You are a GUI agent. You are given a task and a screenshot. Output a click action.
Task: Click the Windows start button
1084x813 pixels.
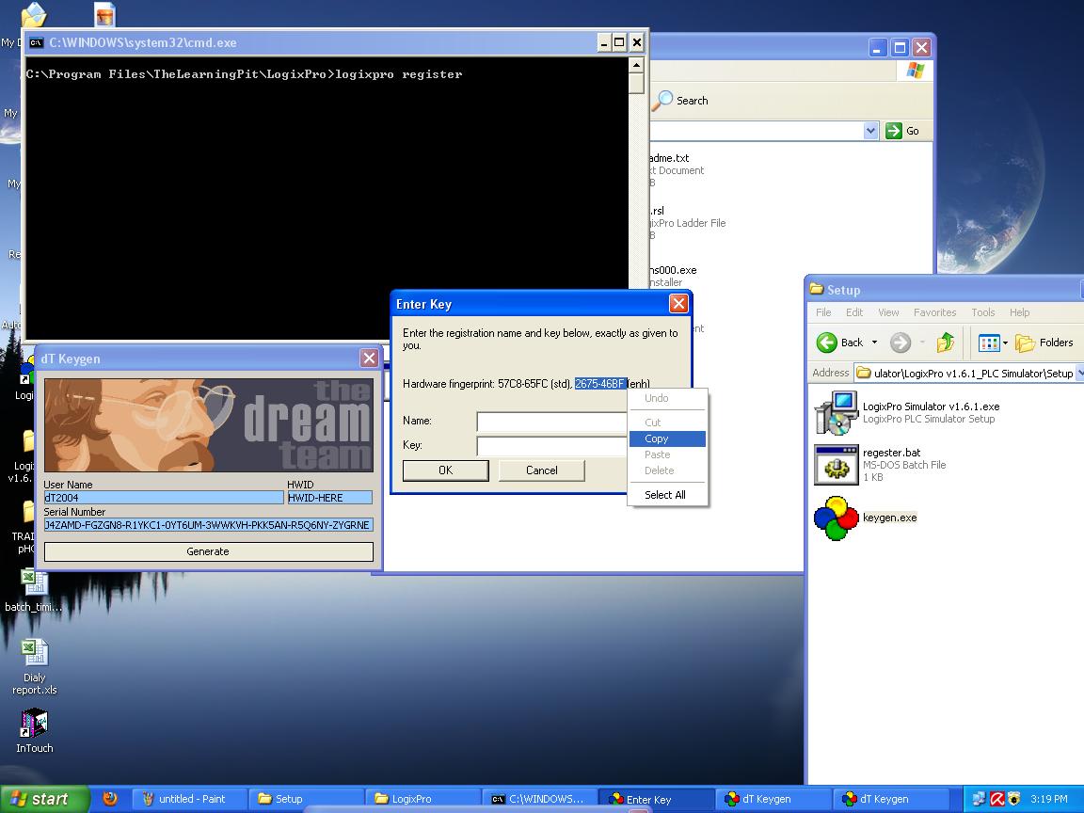pyautogui.click(x=44, y=799)
